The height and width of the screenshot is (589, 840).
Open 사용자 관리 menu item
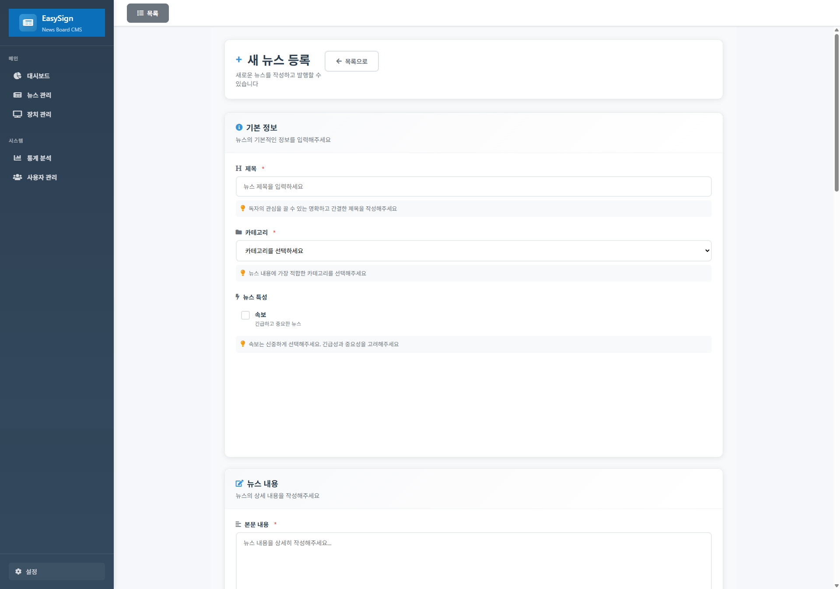tap(42, 177)
